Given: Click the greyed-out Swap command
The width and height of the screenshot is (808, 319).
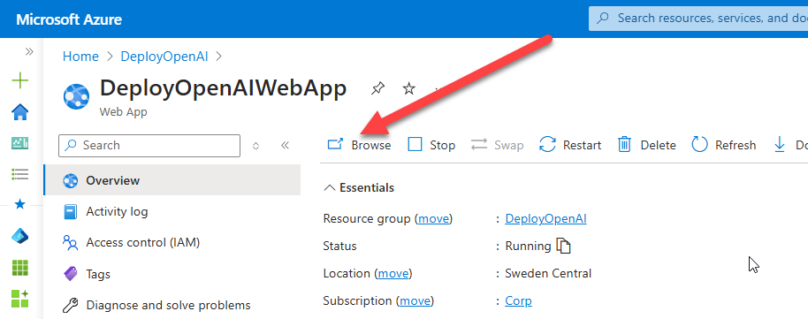Looking at the screenshot, I should [x=498, y=145].
